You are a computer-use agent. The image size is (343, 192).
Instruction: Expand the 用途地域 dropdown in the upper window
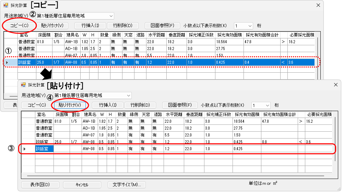coord(111,16)
